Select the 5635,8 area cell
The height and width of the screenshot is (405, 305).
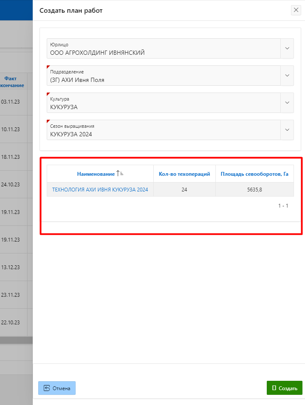[254, 190]
